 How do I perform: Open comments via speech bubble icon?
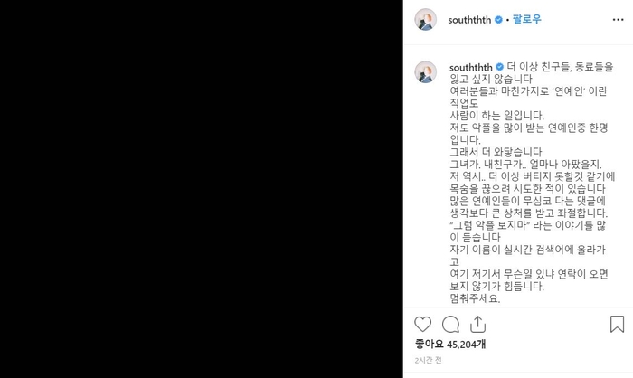(450, 325)
